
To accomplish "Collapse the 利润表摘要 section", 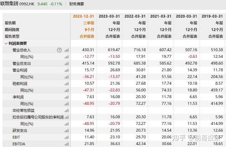I will point(6,44).
